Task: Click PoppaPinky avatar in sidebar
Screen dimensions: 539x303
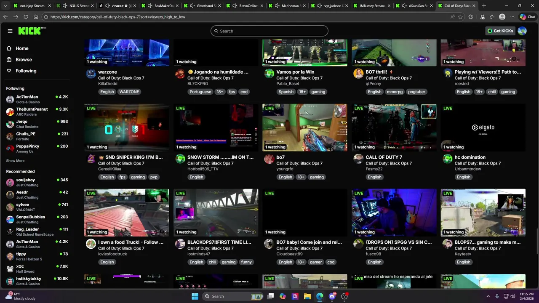Action: click(10, 149)
